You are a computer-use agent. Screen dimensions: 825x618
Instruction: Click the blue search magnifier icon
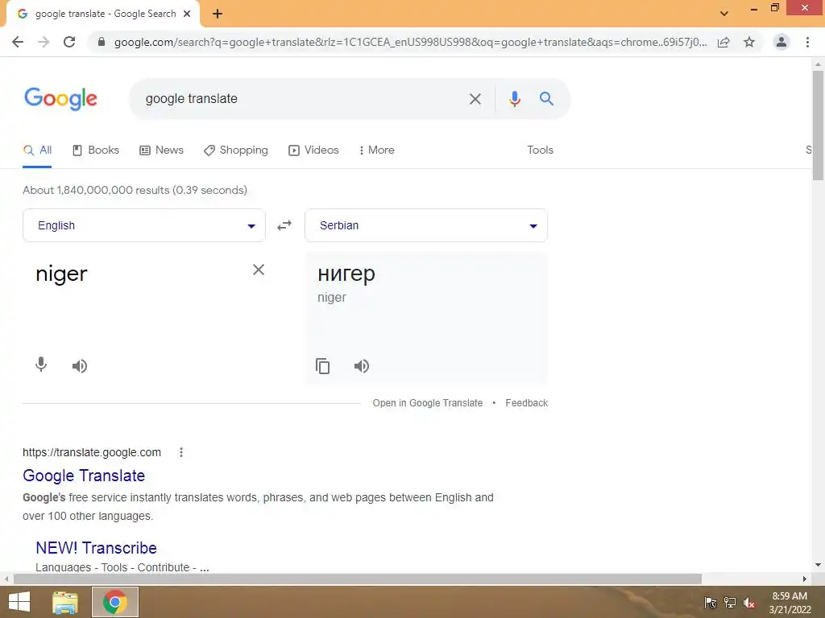point(546,98)
